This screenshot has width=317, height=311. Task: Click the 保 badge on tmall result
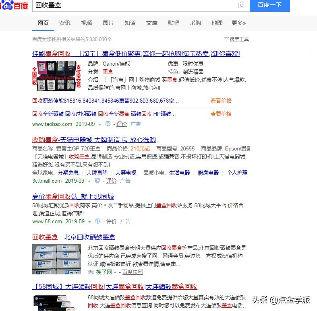(97, 181)
